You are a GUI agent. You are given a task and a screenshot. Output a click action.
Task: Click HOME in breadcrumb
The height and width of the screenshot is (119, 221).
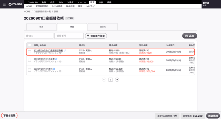[27, 12]
